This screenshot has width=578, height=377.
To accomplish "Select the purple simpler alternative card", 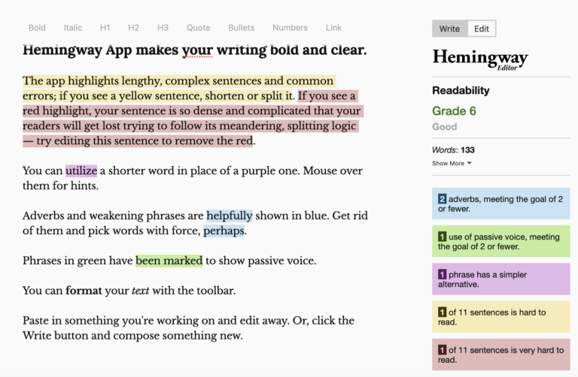I will pyautogui.click(x=501, y=279).
